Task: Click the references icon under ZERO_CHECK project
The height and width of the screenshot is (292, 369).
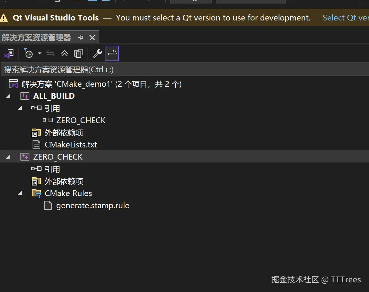Action: [36, 169]
